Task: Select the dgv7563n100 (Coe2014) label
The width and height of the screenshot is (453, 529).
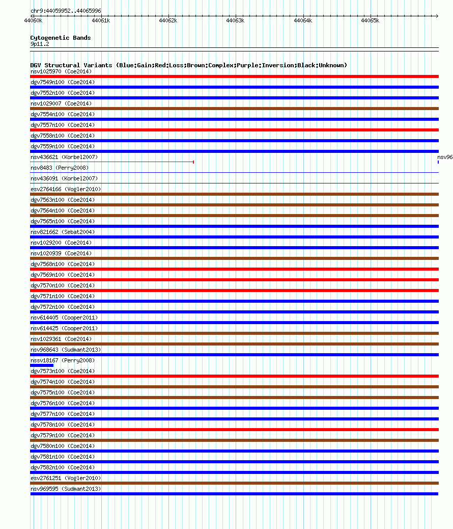Action: [x=63, y=200]
